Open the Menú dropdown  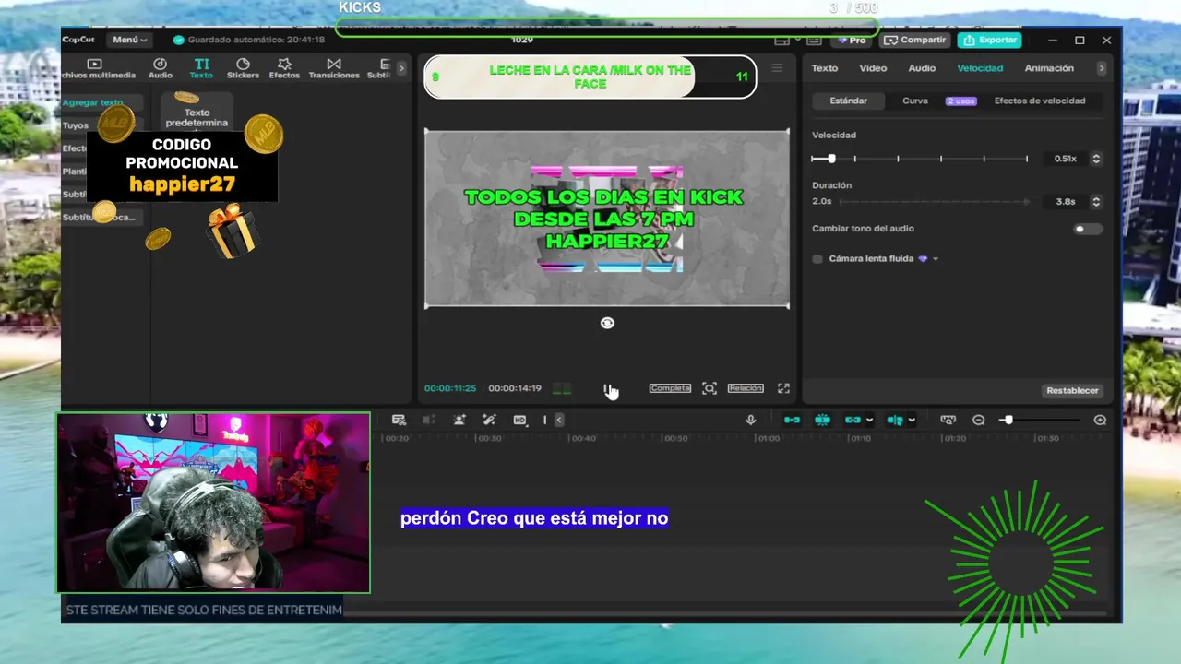pos(129,40)
